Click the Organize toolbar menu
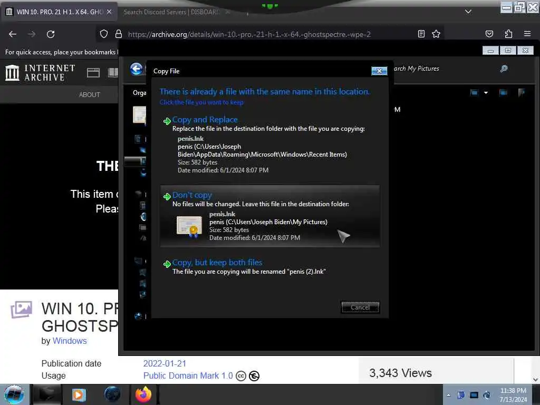 (139, 93)
